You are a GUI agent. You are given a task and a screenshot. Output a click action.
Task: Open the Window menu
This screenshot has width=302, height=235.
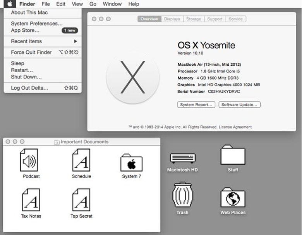(112, 4)
